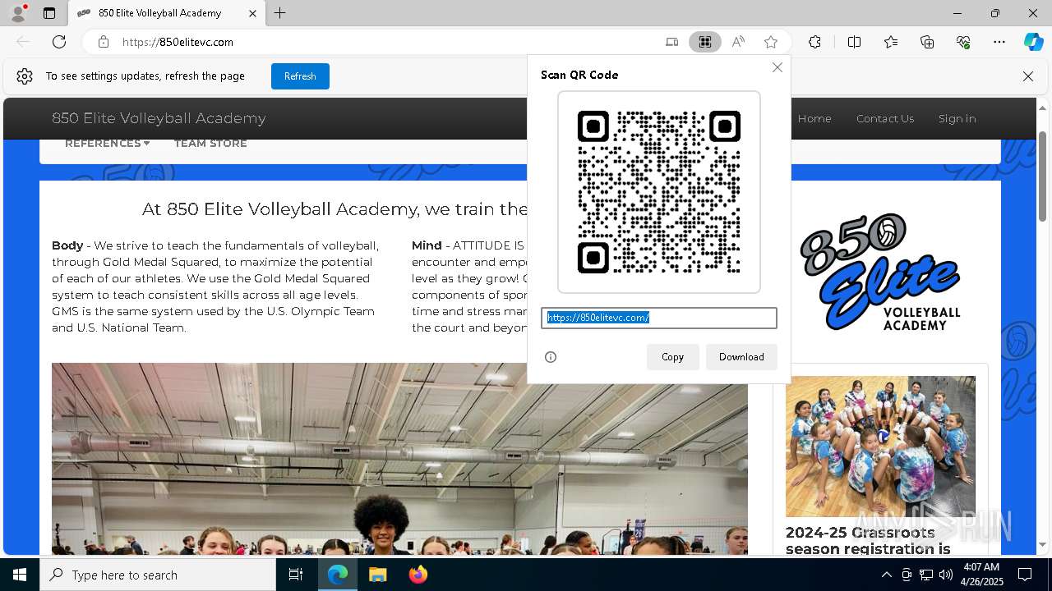Show hidden system tray icons
Viewport: 1052px width, 591px height.
[x=886, y=575]
